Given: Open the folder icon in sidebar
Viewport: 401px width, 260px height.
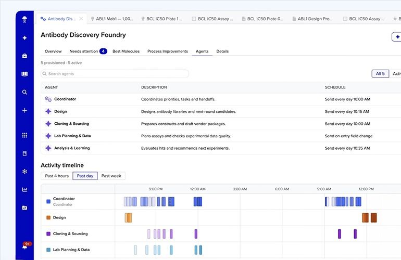Looking at the screenshot, I should 24,207.
